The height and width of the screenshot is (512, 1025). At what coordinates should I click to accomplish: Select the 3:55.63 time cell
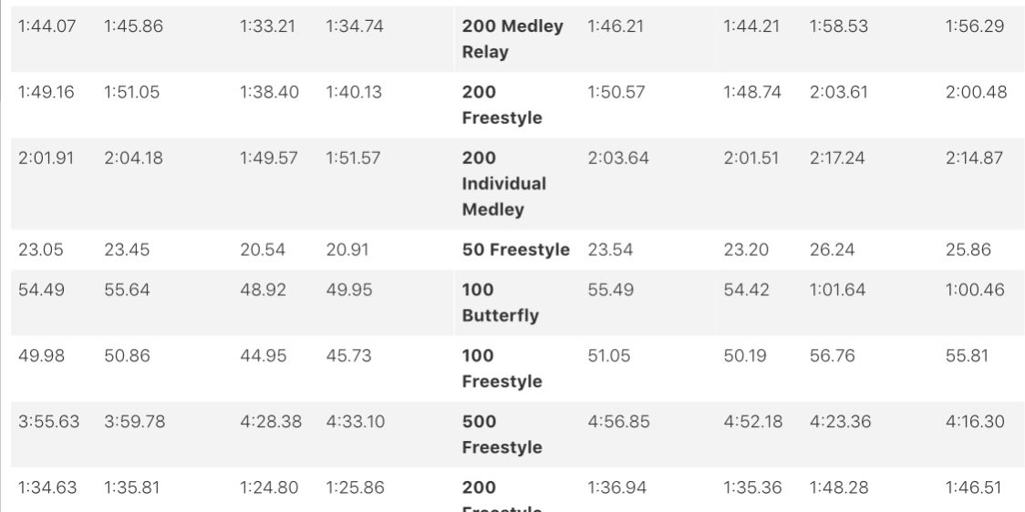click(x=49, y=421)
